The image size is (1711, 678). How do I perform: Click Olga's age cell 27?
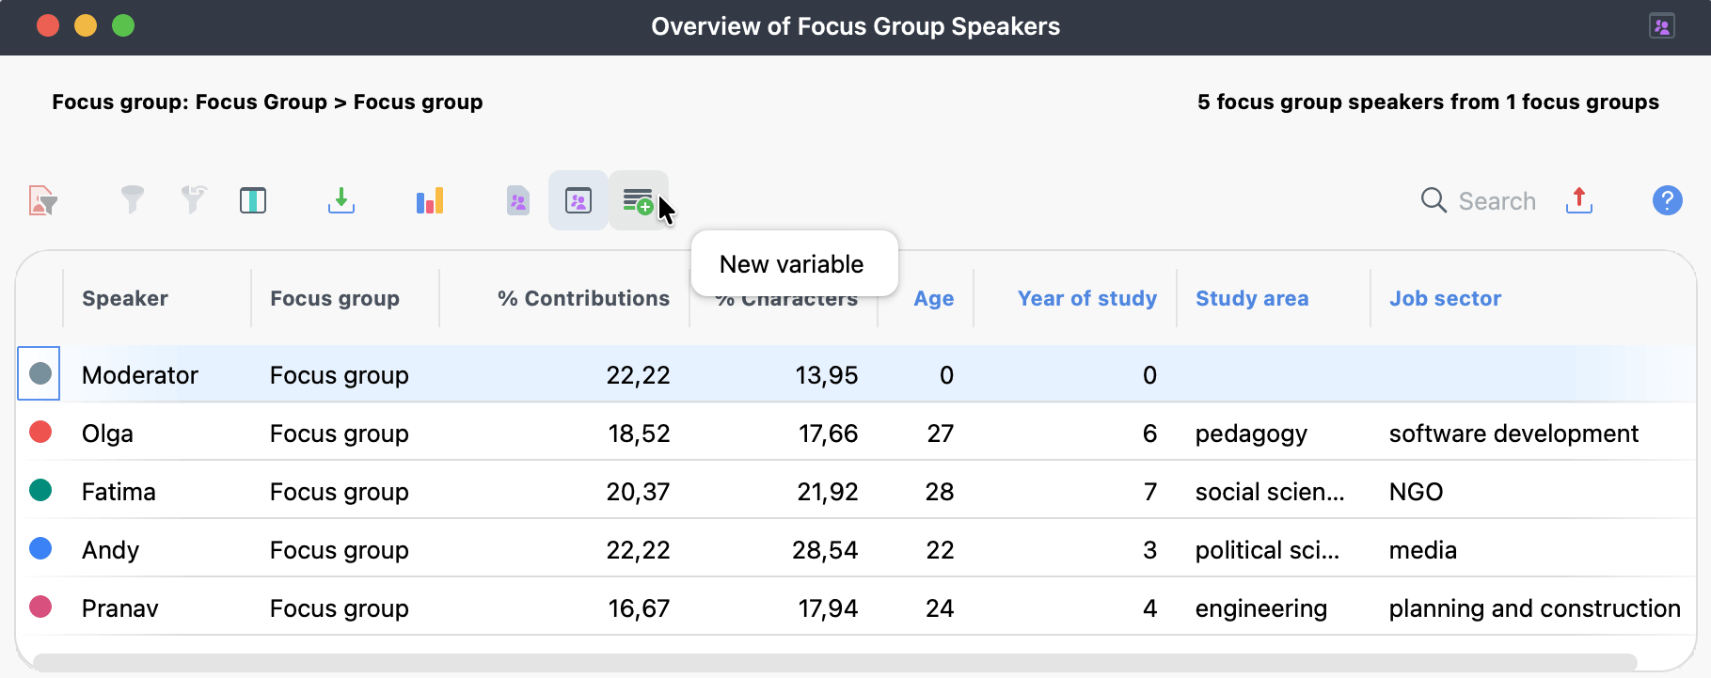click(x=941, y=434)
